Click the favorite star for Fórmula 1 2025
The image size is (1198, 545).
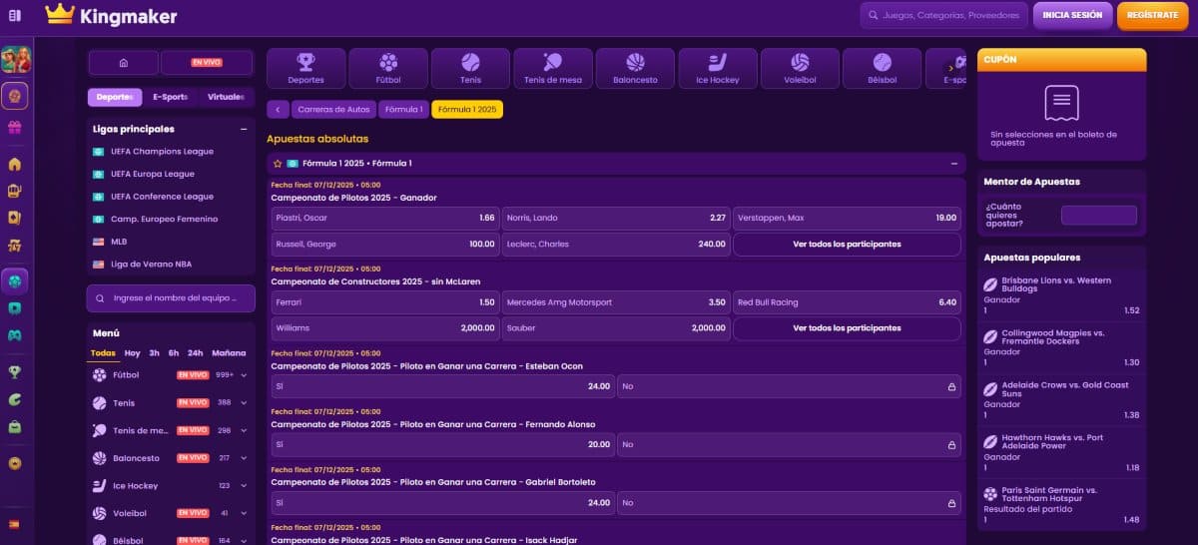pyautogui.click(x=278, y=163)
